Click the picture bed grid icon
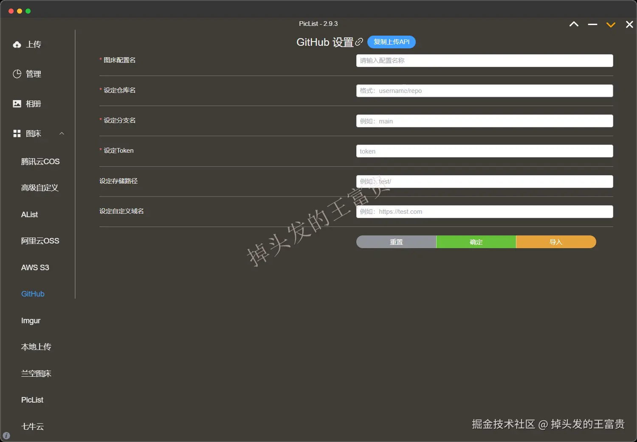Viewport: 637px width, 442px height. 17,134
